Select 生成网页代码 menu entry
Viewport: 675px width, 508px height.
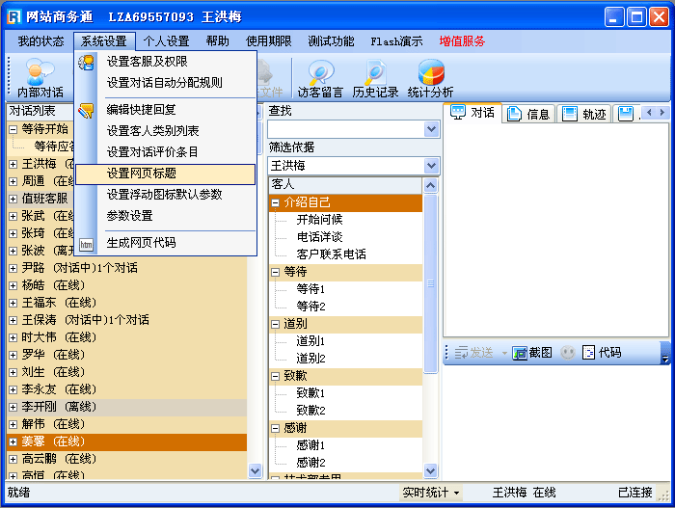[141, 243]
